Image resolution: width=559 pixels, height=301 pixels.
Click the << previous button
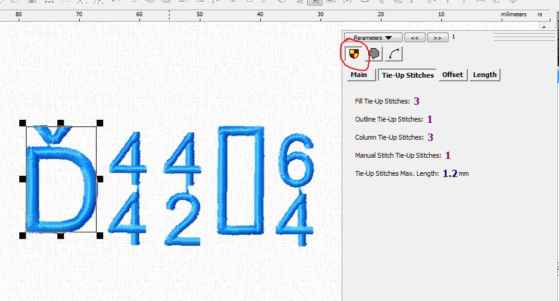(x=414, y=37)
